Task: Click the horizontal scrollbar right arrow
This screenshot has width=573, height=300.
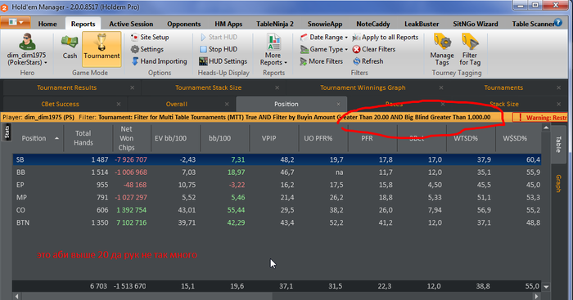Action: coord(536,297)
